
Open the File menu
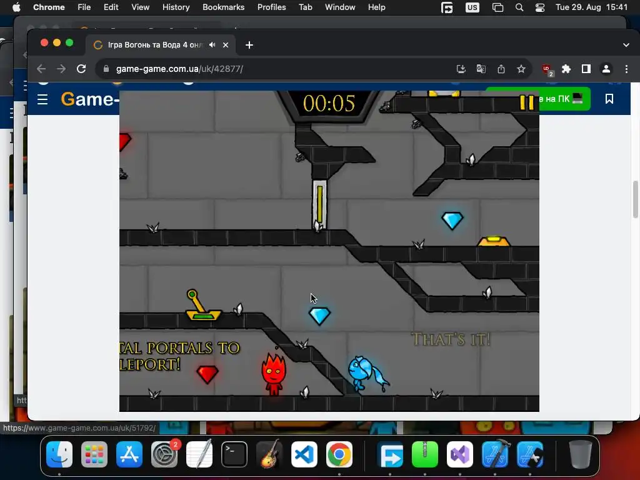(x=84, y=7)
